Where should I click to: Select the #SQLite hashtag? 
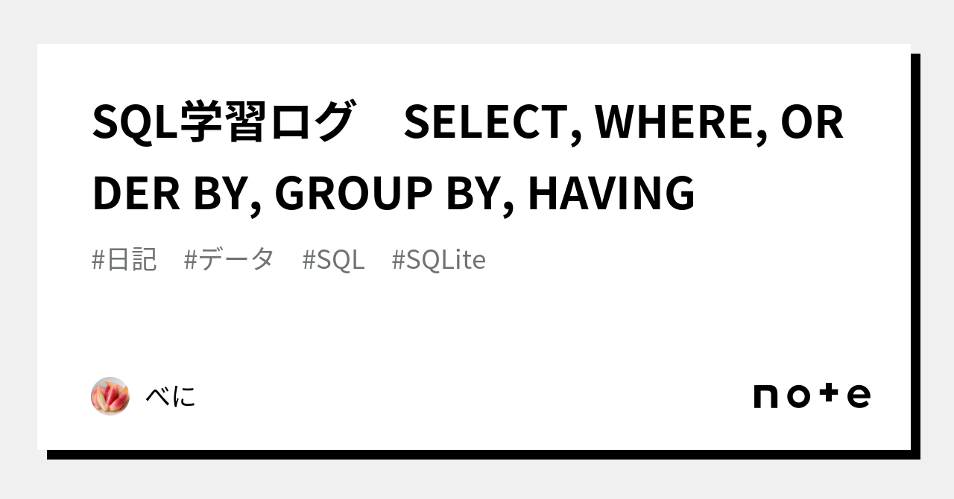(x=438, y=260)
